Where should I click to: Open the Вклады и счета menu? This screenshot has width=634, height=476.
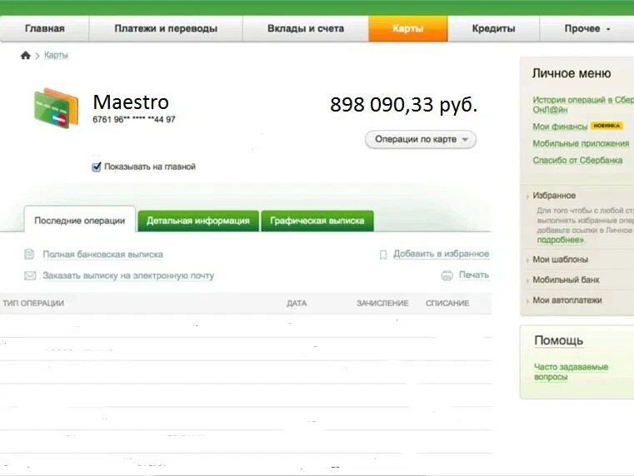click(x=306, y=28)
